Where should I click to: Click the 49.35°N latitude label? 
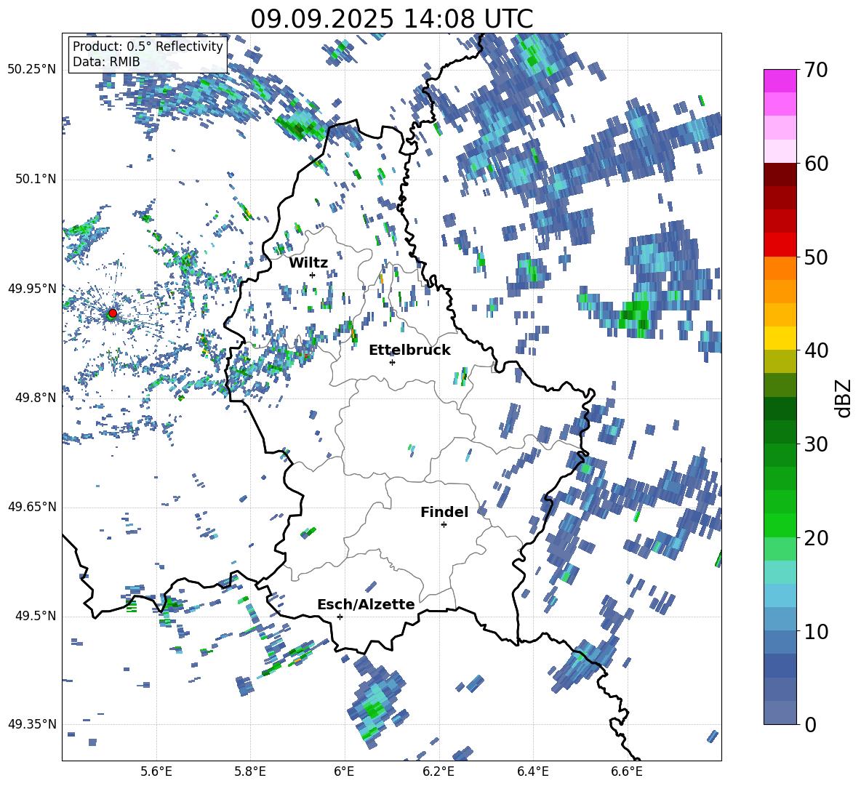[x=32, y=724]
